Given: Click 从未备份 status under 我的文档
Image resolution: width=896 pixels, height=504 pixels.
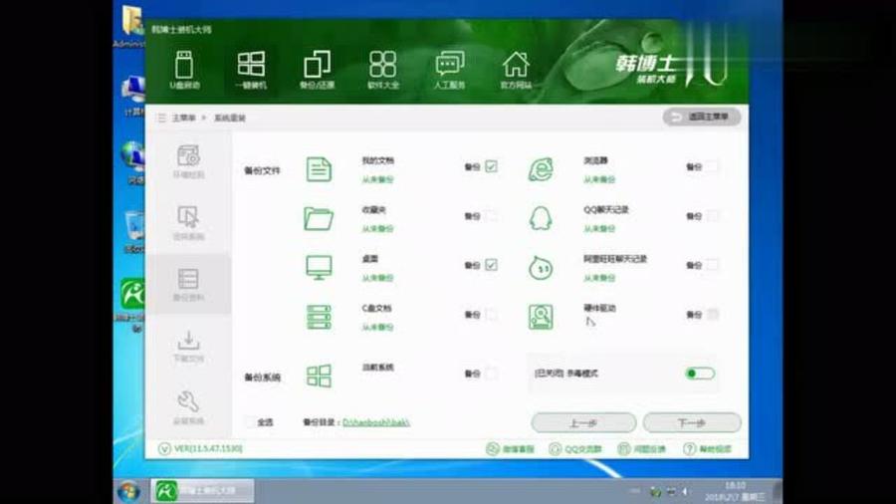Looking at the screenshot, I should point(377,179).
